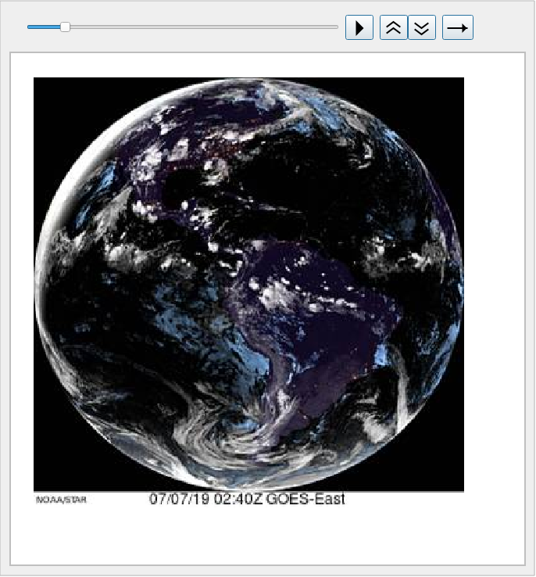Viewport: 536px width, 577px height.
Task: Click the double up chevron faster button
Action: coord(394,27)
